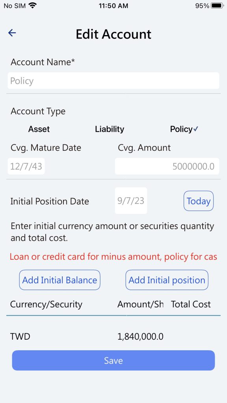227x403 pixels.
Task: Tap the 1,840,000.0 amount value
Action: [140, 336]
